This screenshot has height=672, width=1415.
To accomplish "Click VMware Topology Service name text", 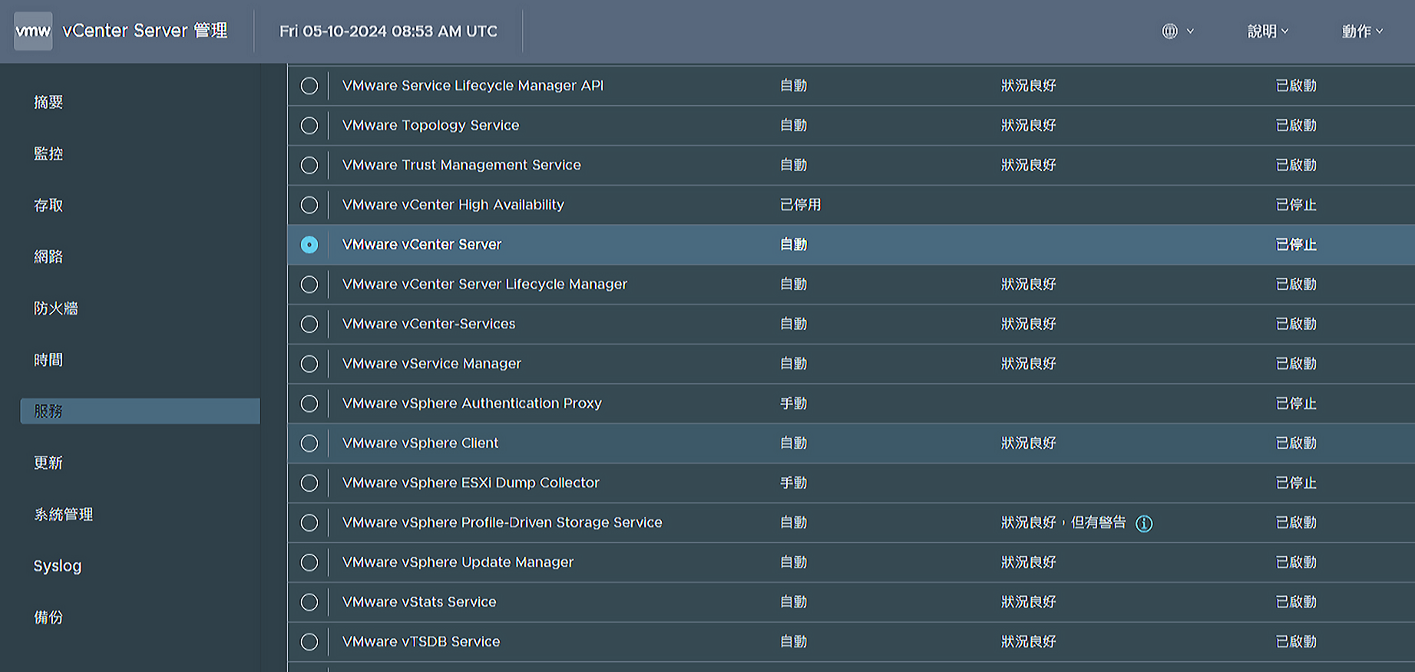I will point(431,126).
